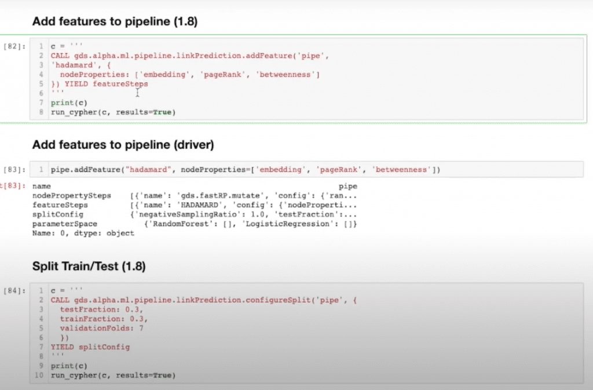Click the 'nodePropertySteps' output row
This screenshot has width=593, height=390.
[195, 195]
